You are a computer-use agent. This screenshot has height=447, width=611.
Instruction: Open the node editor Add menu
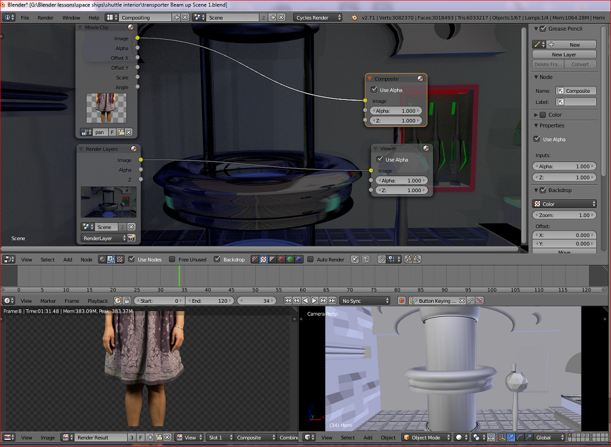[68, 260]
